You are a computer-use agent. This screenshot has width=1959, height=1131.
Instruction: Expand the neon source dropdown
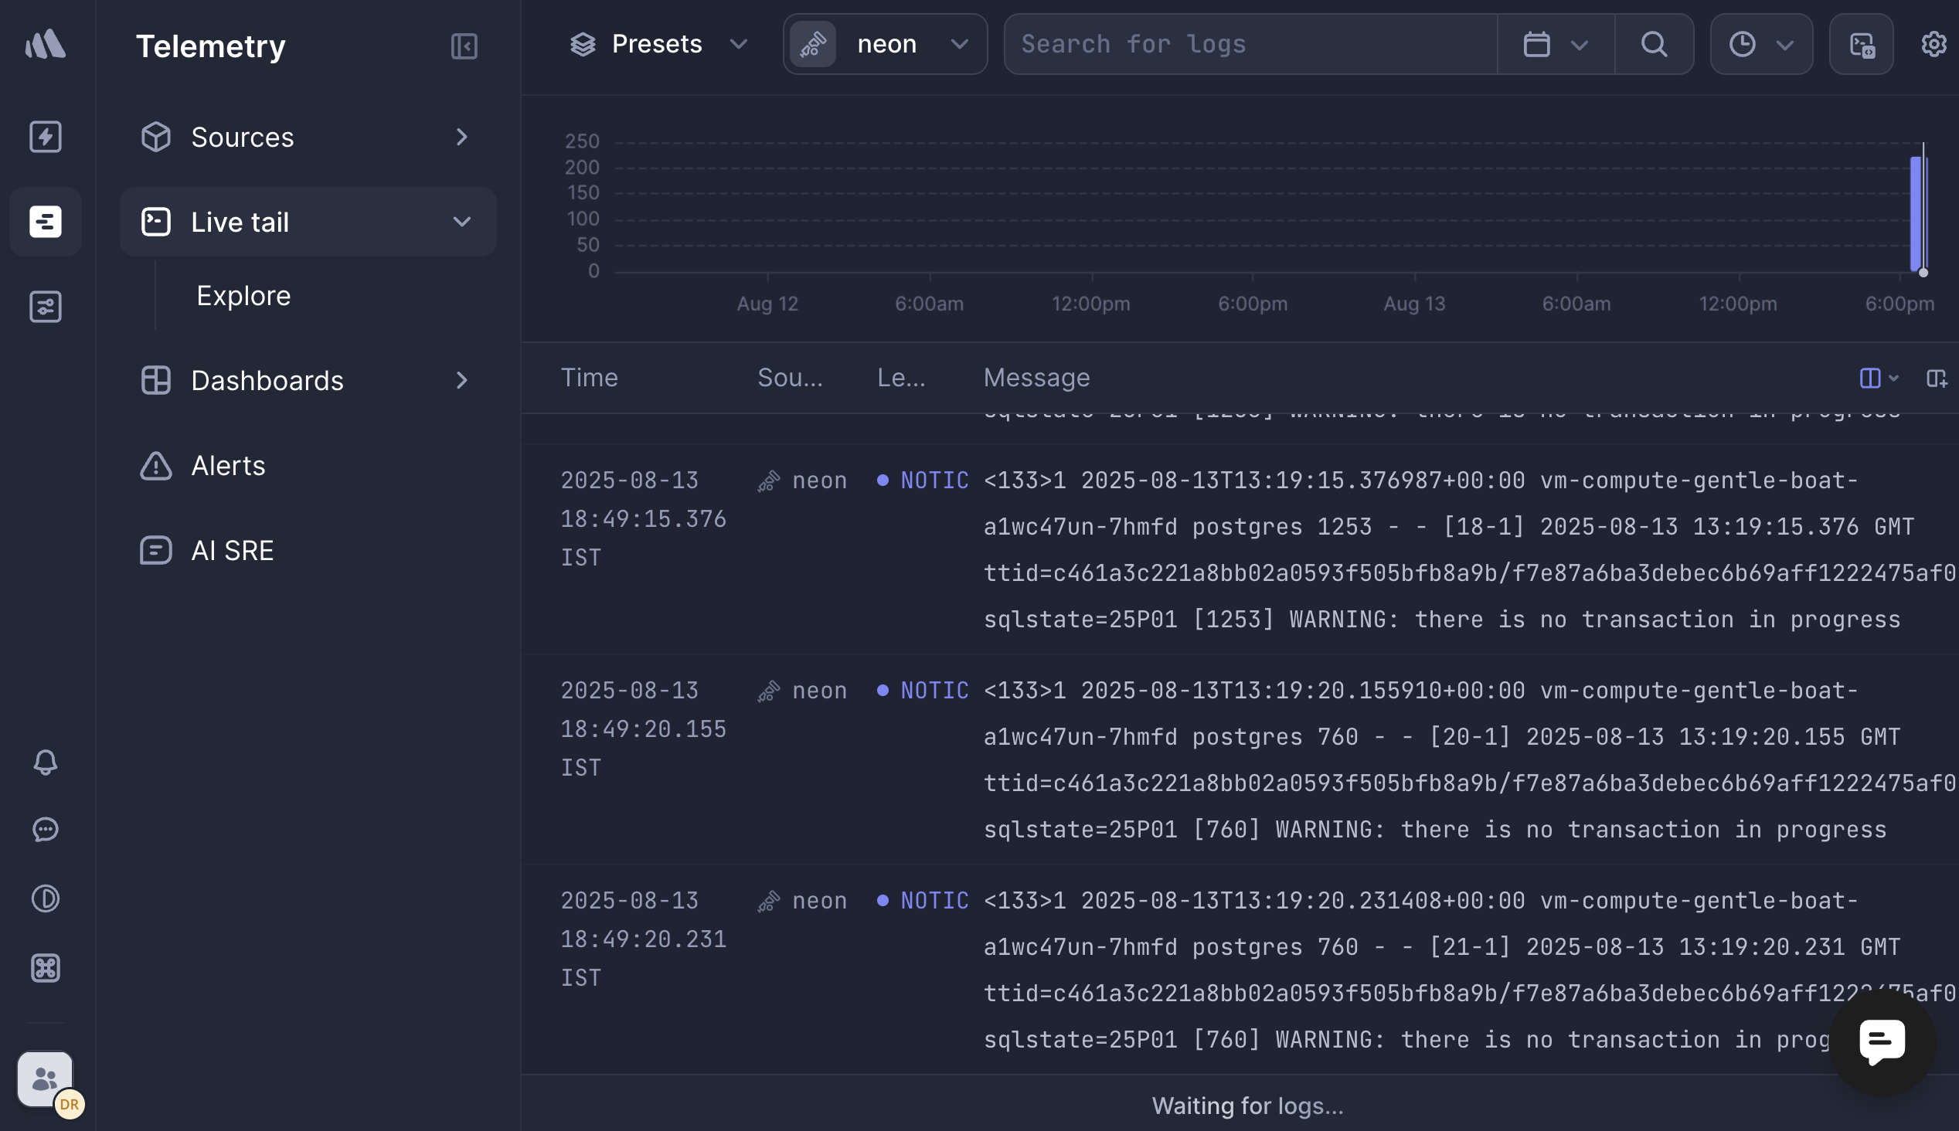coord(959,44)
